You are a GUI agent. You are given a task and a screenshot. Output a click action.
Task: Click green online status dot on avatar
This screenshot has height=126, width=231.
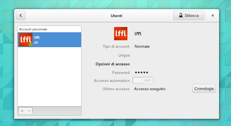30,44
